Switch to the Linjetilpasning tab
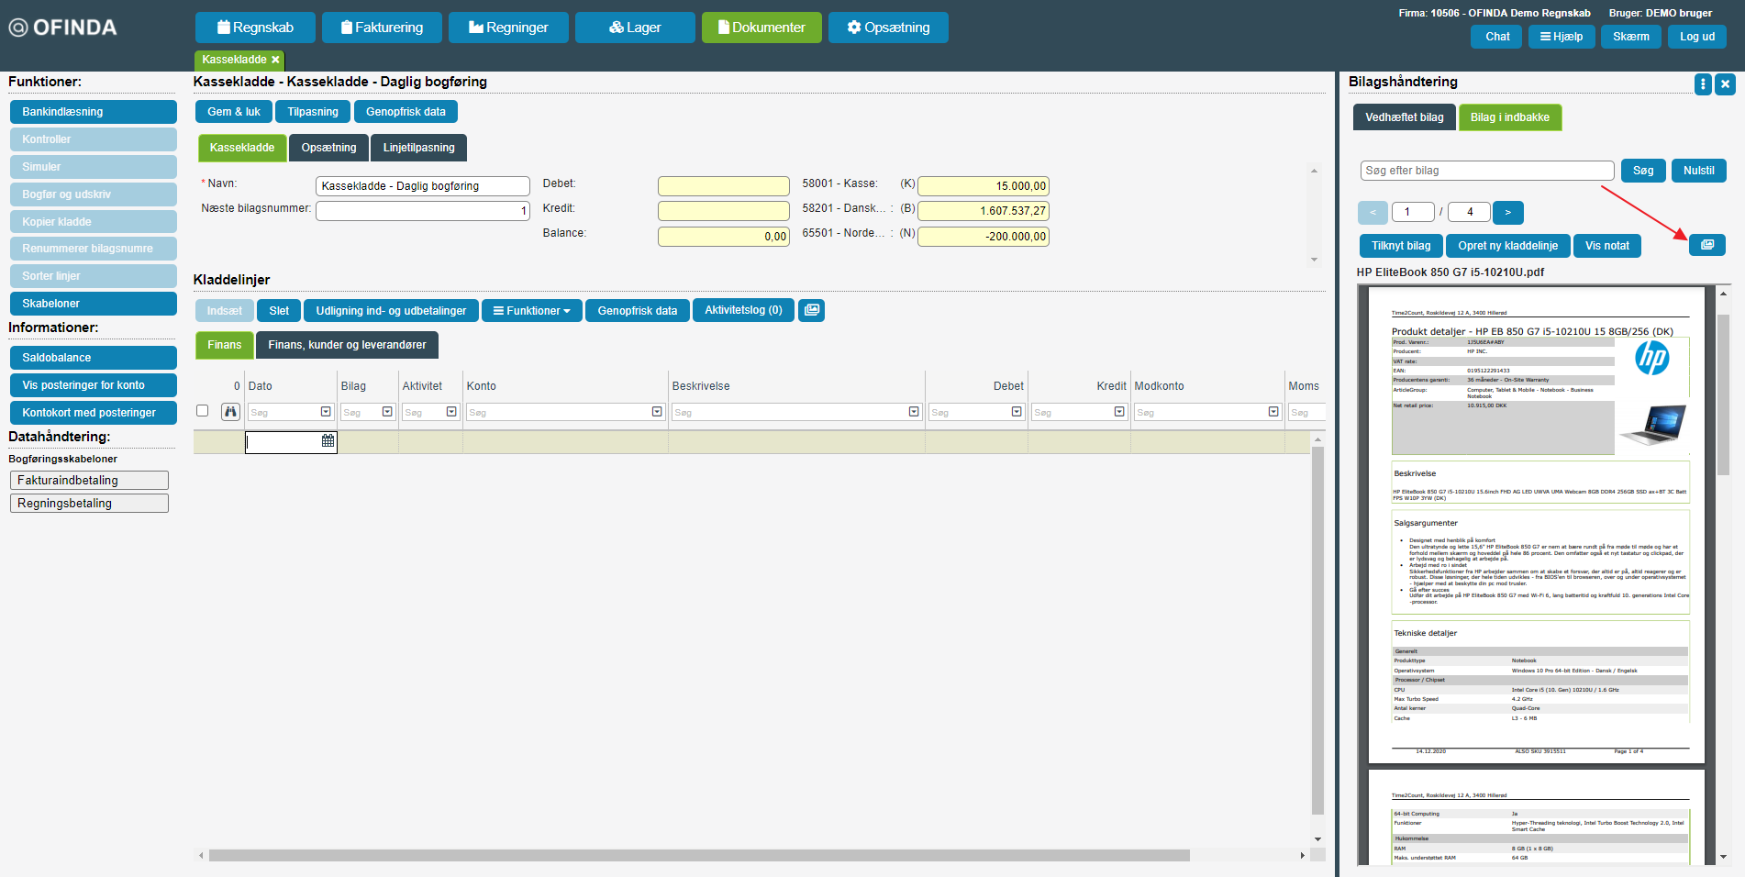The height and width of the screenshot is (877, 1745). [419, 148]
